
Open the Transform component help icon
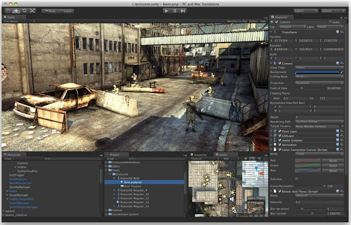click(338, 32)
